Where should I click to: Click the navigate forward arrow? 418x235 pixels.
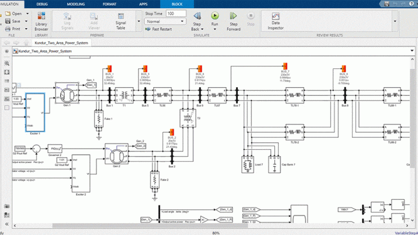pyautogui.click(x=16, y=43)
